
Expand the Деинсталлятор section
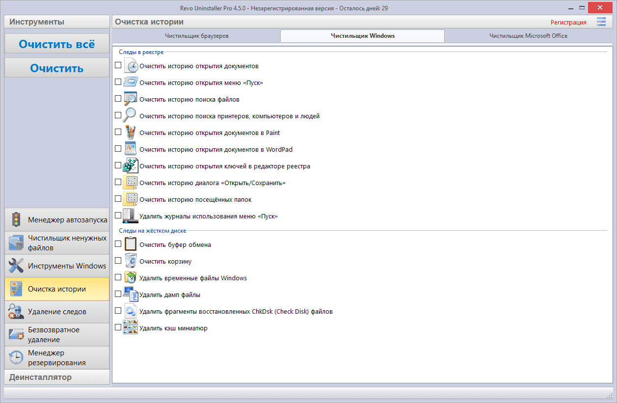point(57,377)
